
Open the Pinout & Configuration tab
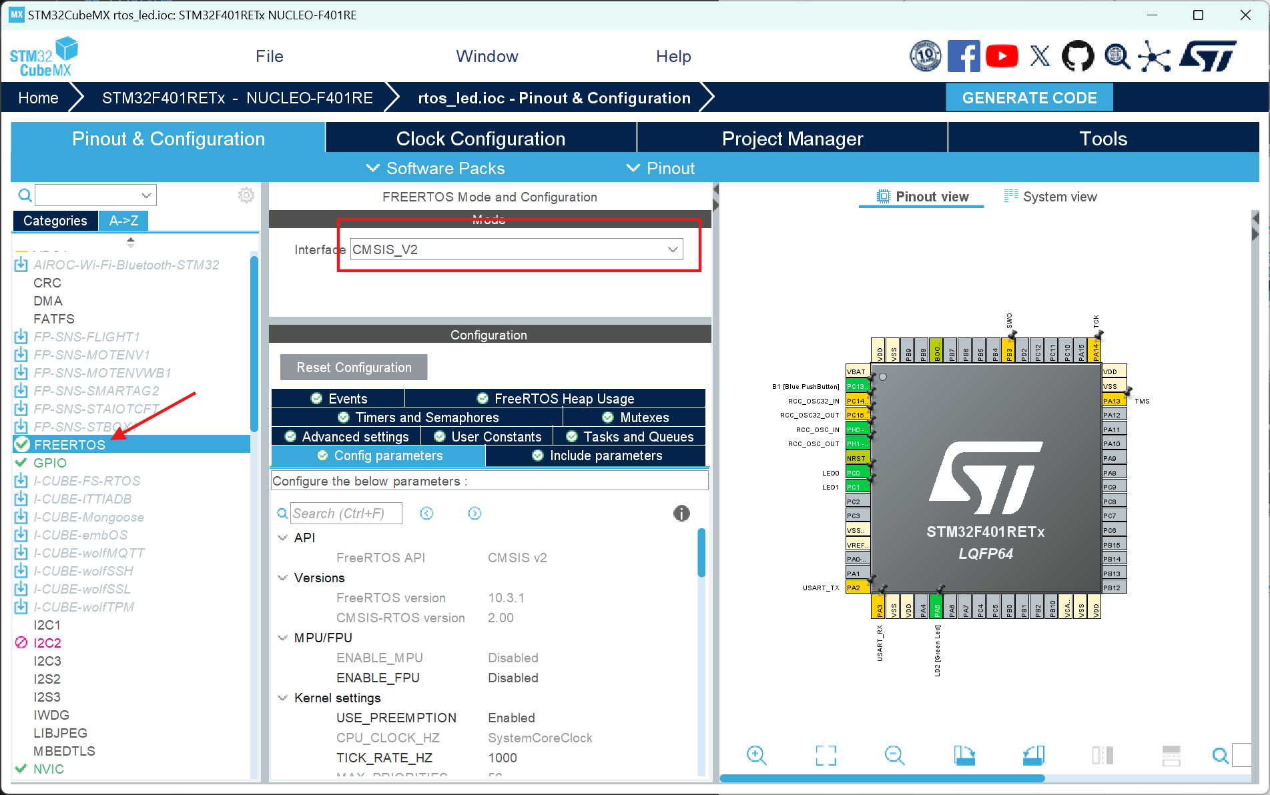pos(168,139)
